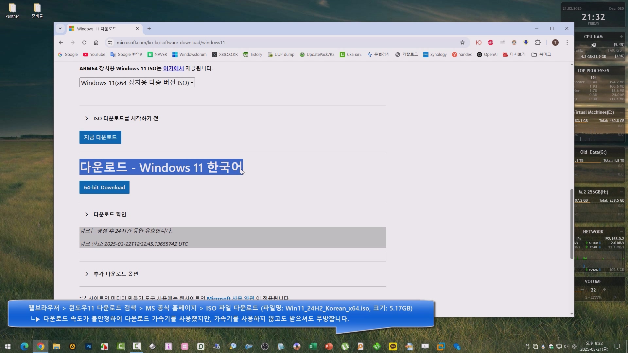The height and width of the screenshot is (353, 628).
Task: Reload the Windows 11 download page
Action: coord(84,42)
